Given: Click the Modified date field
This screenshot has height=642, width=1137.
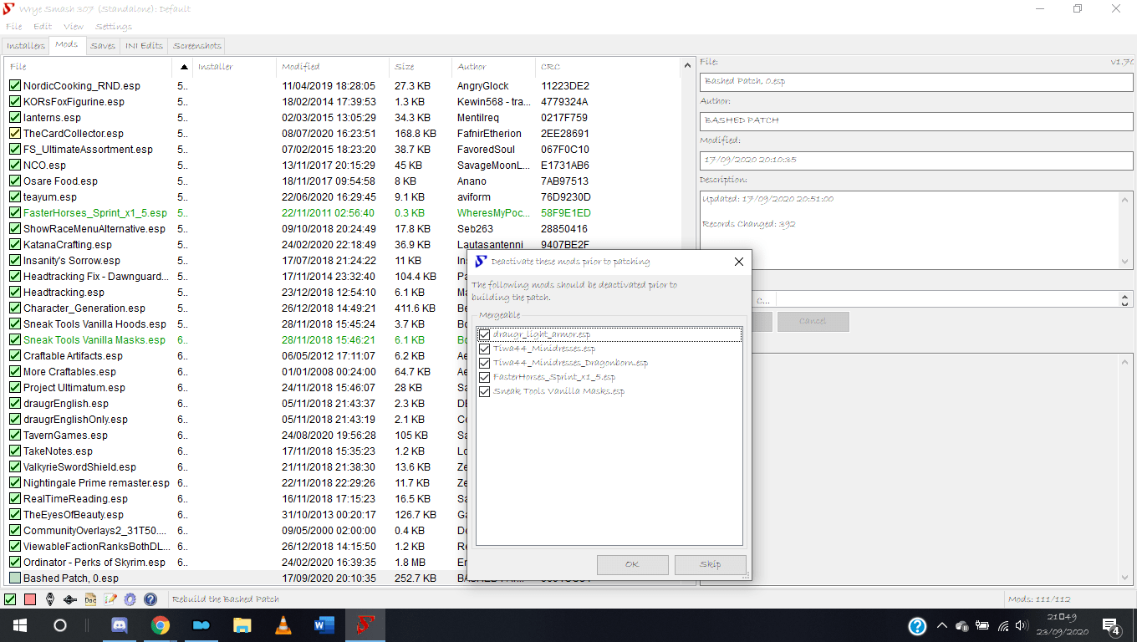Looking at the screenshot, I should click(x=916, y=160).
